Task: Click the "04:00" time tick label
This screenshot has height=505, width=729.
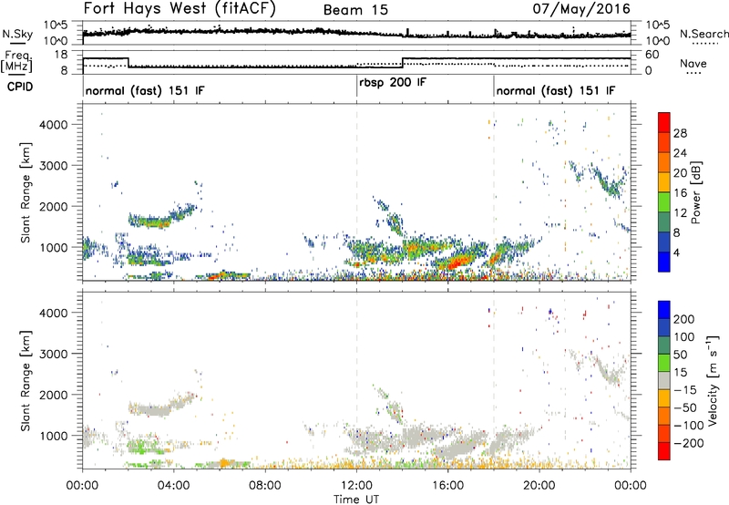Action: 174,486
